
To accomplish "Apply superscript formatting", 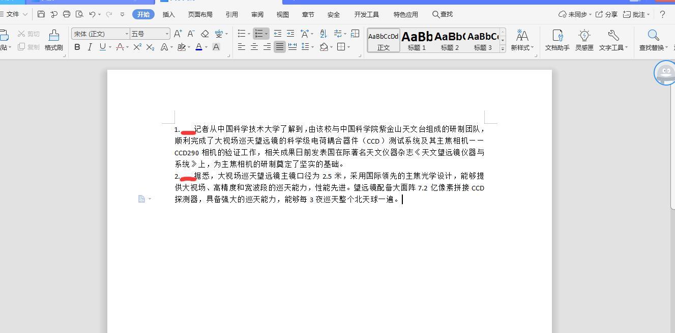I will [137, 47].
